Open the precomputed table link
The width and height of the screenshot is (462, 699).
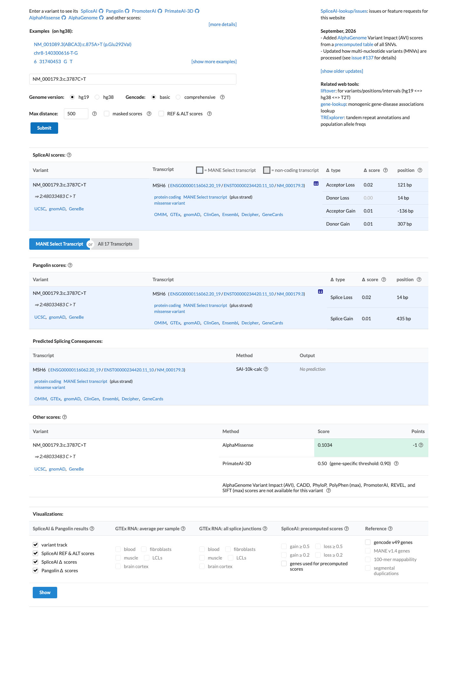point(354,44)
